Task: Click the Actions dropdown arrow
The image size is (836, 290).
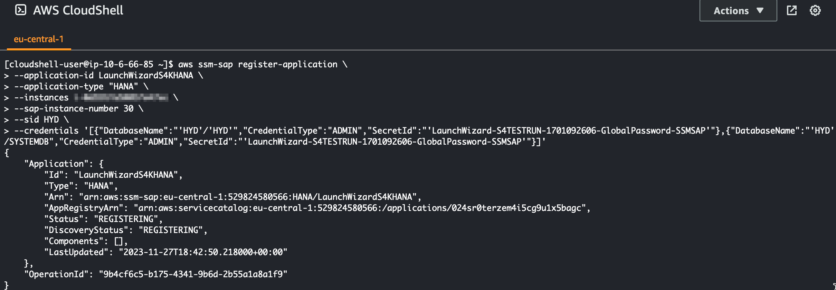Action: [x=760, y=10]
